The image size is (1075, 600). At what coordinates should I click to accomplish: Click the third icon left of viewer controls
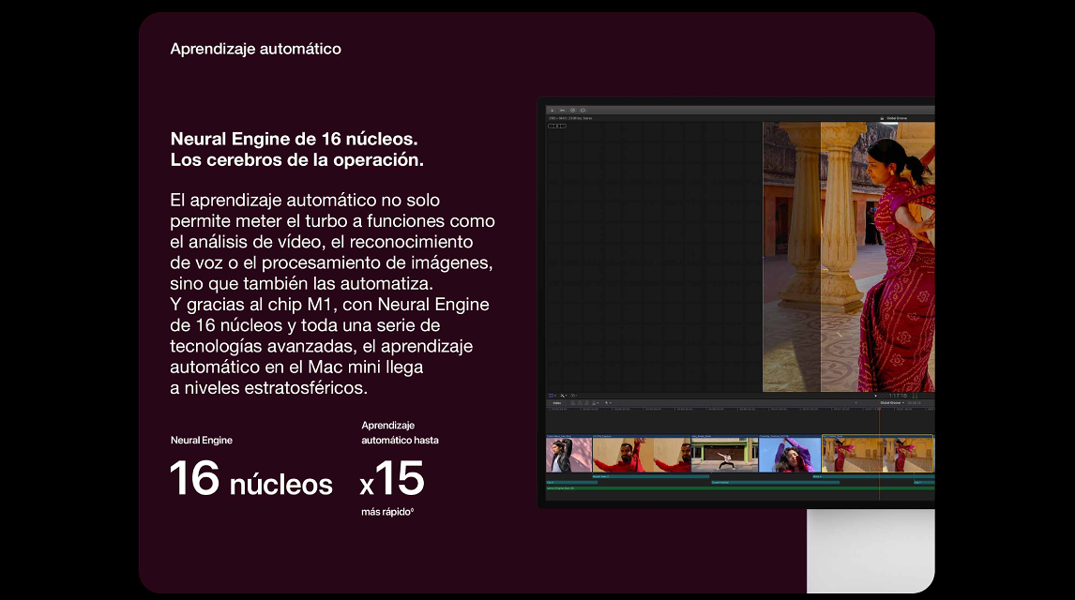[573, 396]
